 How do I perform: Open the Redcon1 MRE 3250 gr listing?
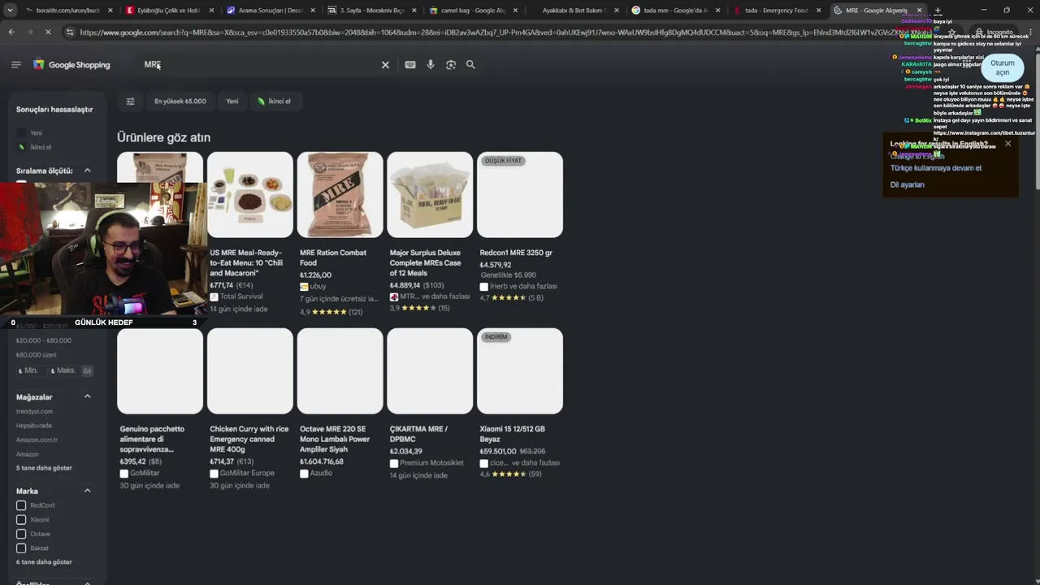tap(520, 228)
